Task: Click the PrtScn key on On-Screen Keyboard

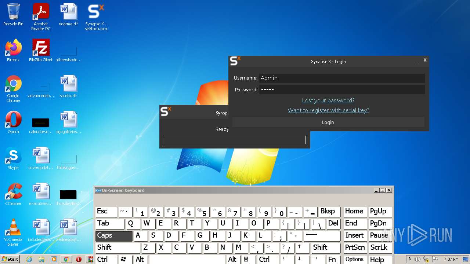Action: point(355,248)
